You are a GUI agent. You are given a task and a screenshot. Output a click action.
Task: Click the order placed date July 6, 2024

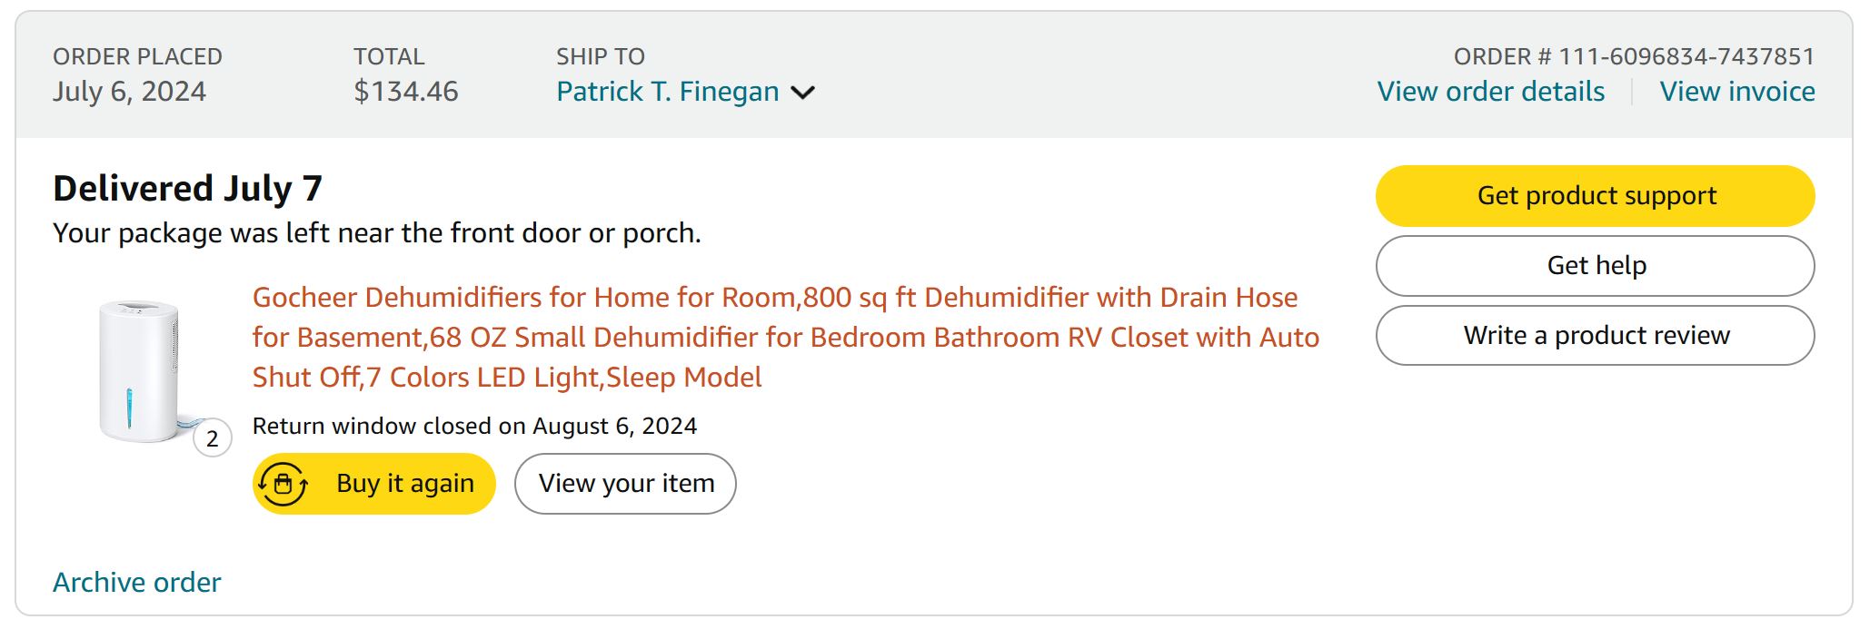coord(129,92)
